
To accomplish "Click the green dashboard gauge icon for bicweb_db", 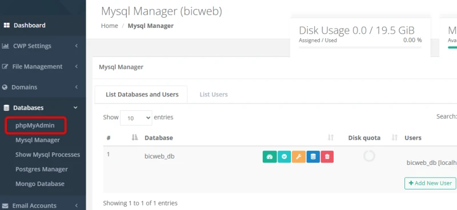I will click(270, 157).
